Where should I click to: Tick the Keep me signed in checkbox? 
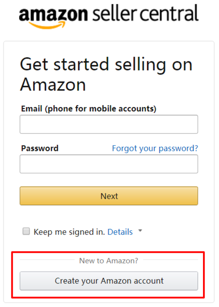(26, 231)
